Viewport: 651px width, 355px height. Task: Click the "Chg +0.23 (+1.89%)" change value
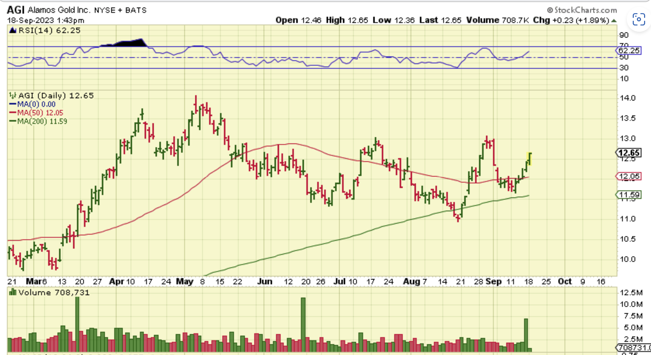tap(571, 20)
